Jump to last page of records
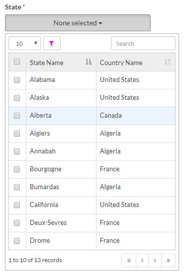 [x=168, y=260]
